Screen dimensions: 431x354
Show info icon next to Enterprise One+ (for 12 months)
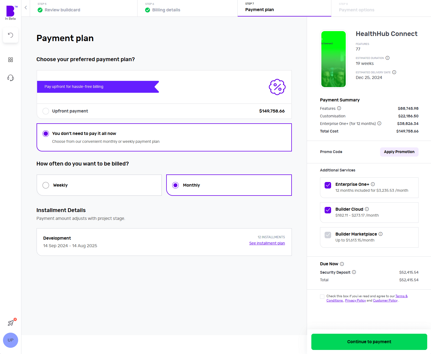pos(379,123)
